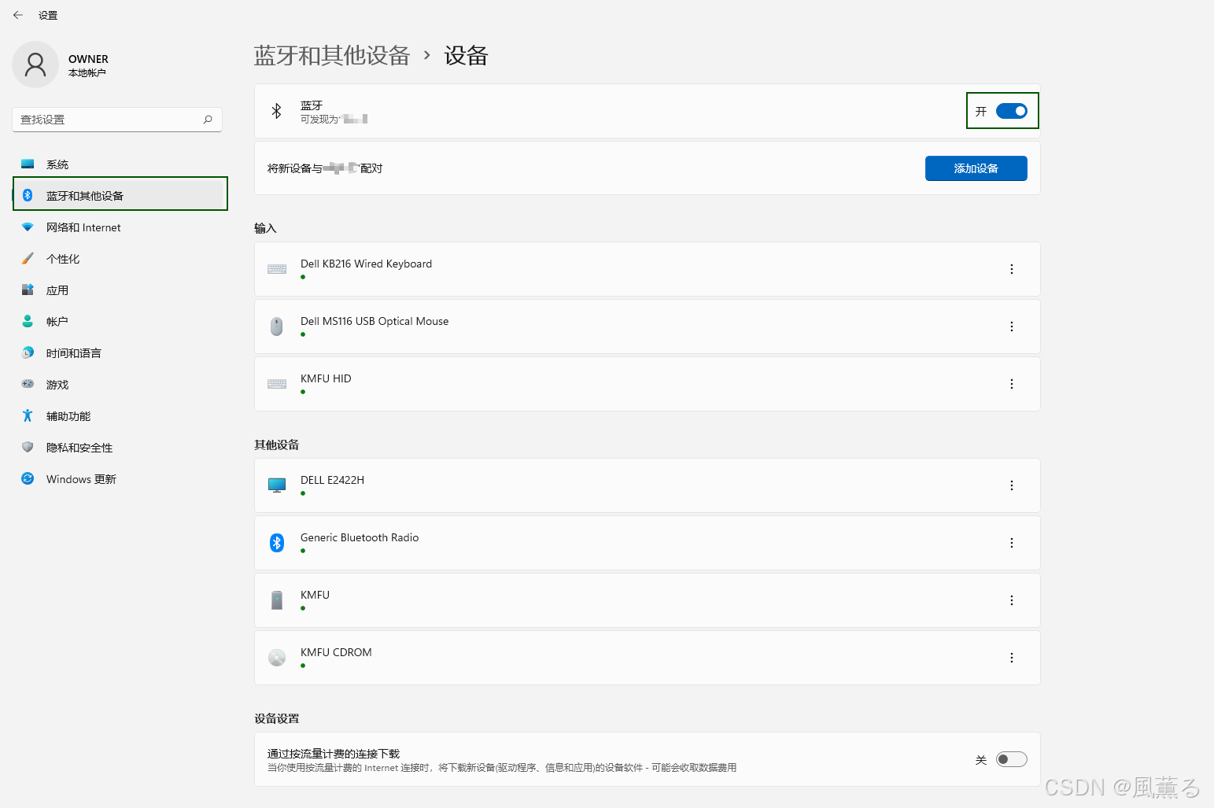1214x808 pixels.
Task: Click in the 查找设置 search box
Action: coord(117,120)
